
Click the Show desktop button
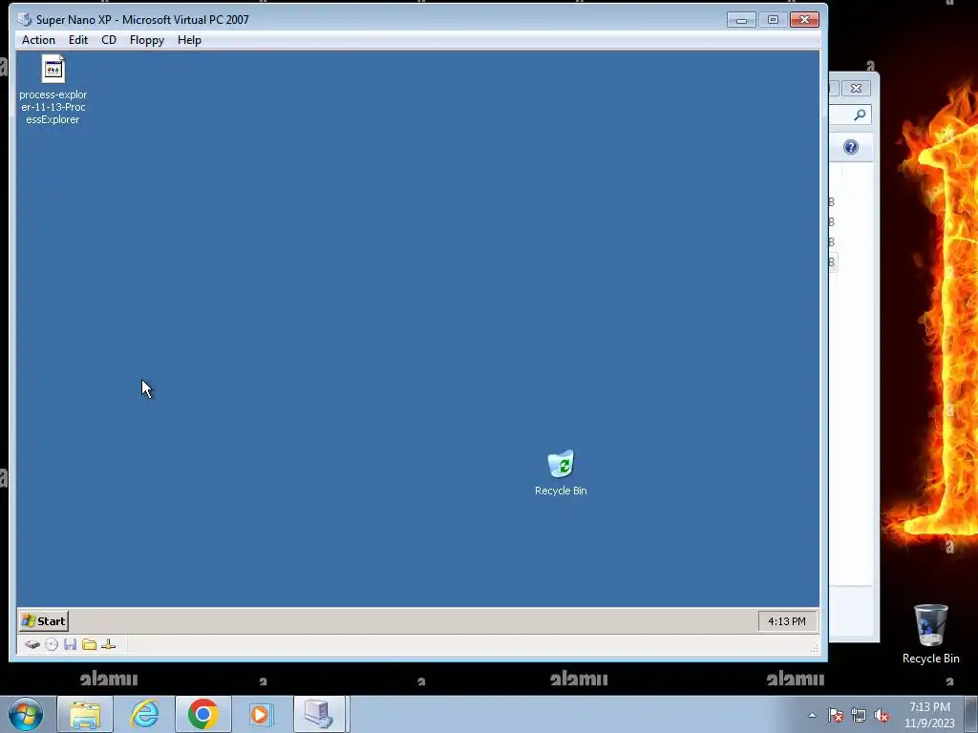pyautogui.click(x=971, y=714)
